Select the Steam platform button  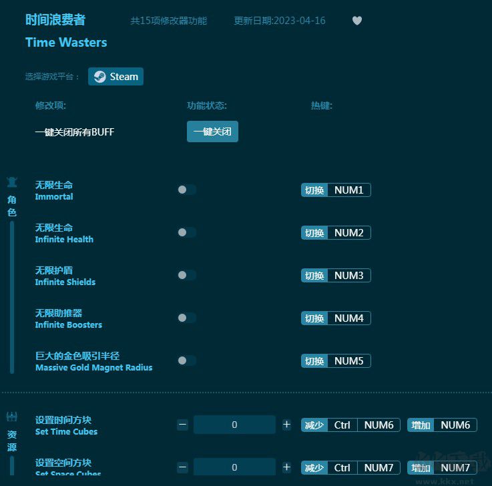115,76
